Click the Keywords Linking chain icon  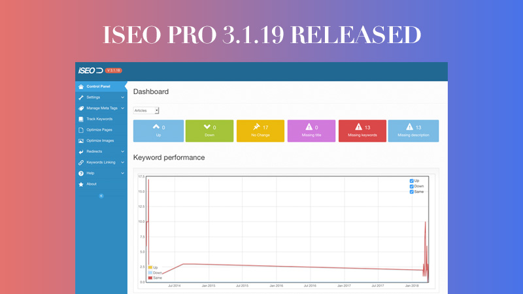81,162
